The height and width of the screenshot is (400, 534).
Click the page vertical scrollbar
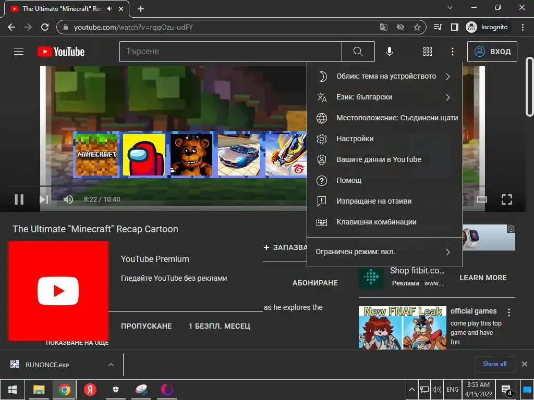tap(530, 87)
